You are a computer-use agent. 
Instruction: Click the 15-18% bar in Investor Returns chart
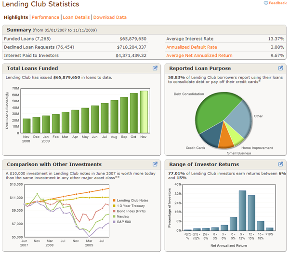tap(261, 226)
